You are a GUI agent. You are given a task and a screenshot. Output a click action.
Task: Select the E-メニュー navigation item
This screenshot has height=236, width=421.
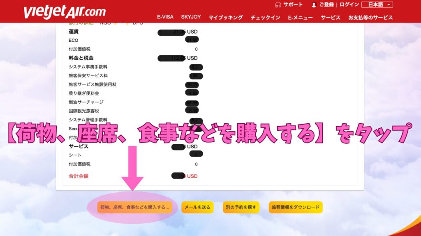(300, 18)
